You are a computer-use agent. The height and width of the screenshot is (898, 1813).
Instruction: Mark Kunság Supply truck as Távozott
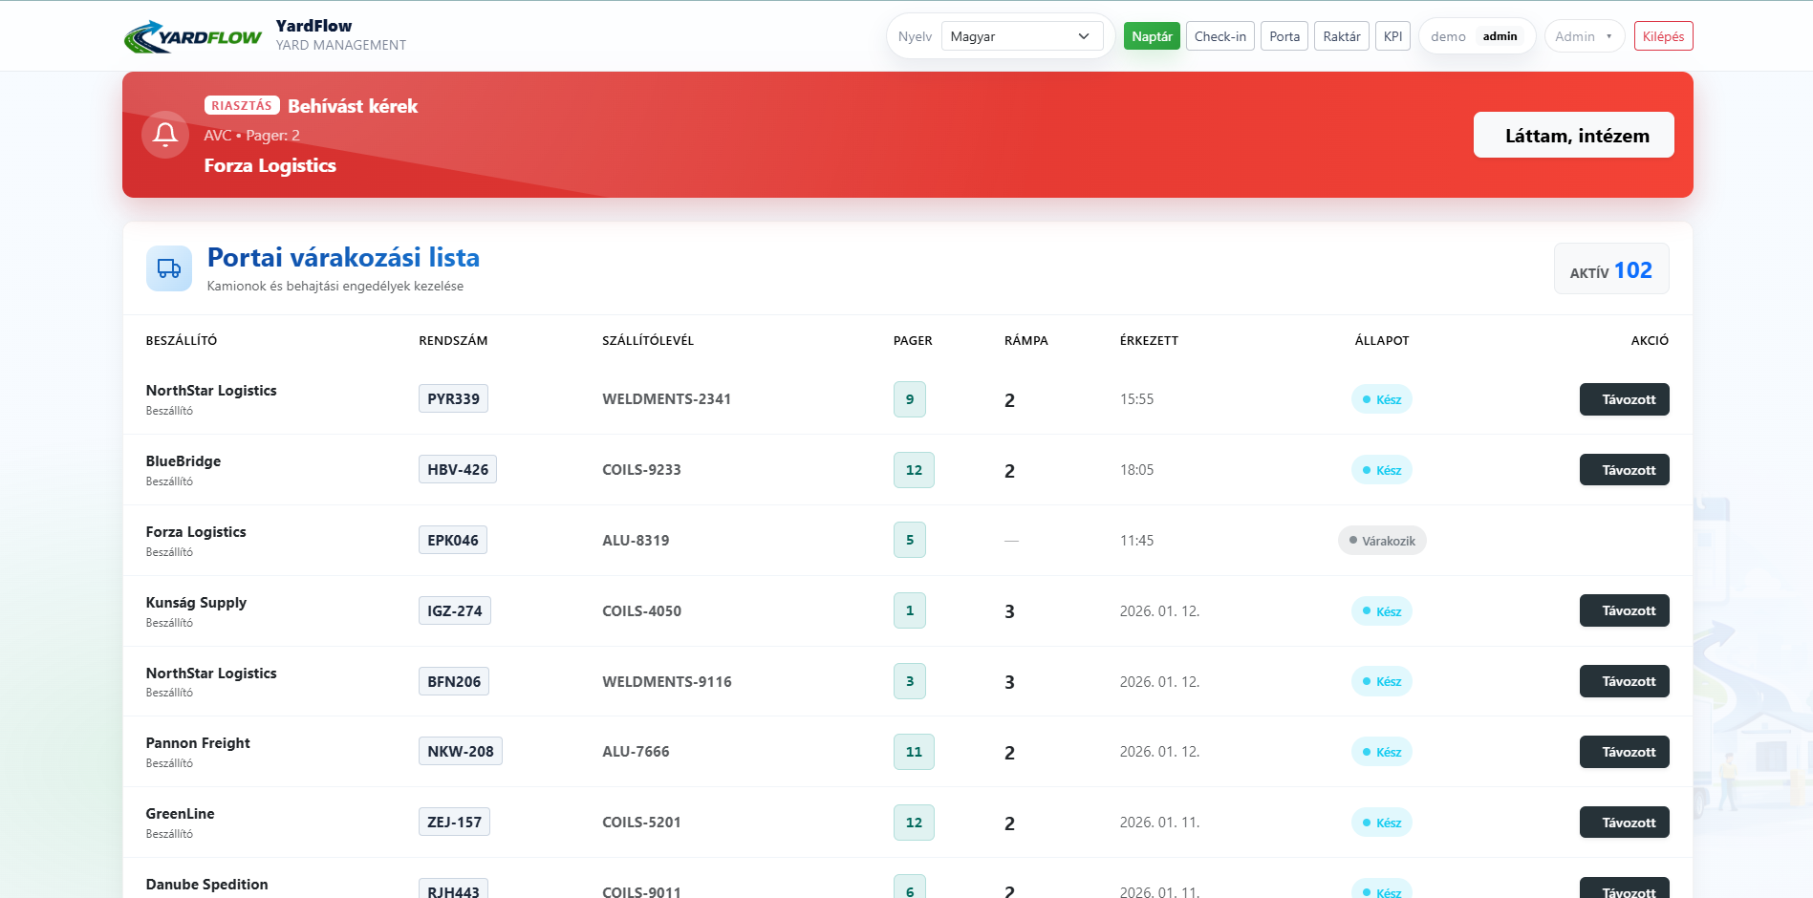[1624, 611]
